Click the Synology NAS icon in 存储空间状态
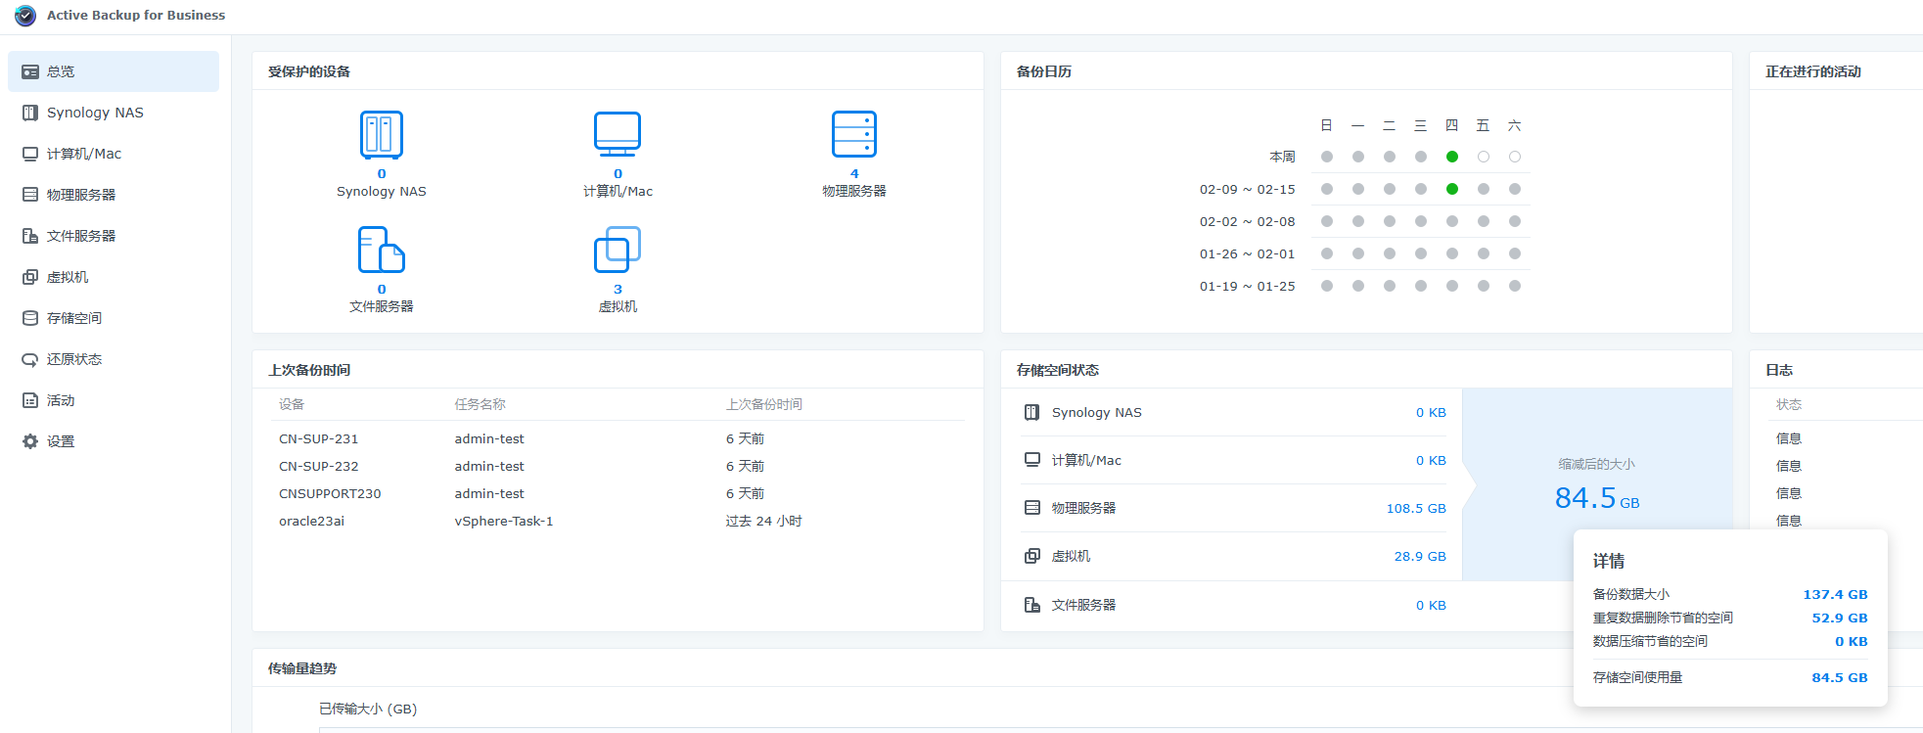Viewport: 1923px width, 733px height. point(1031,412)
